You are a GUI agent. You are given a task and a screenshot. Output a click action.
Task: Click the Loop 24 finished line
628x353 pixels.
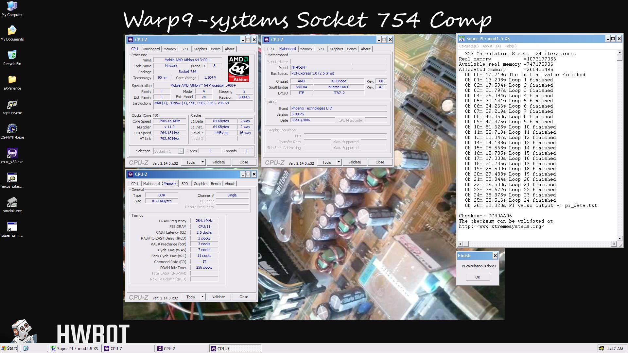point(510,200)
